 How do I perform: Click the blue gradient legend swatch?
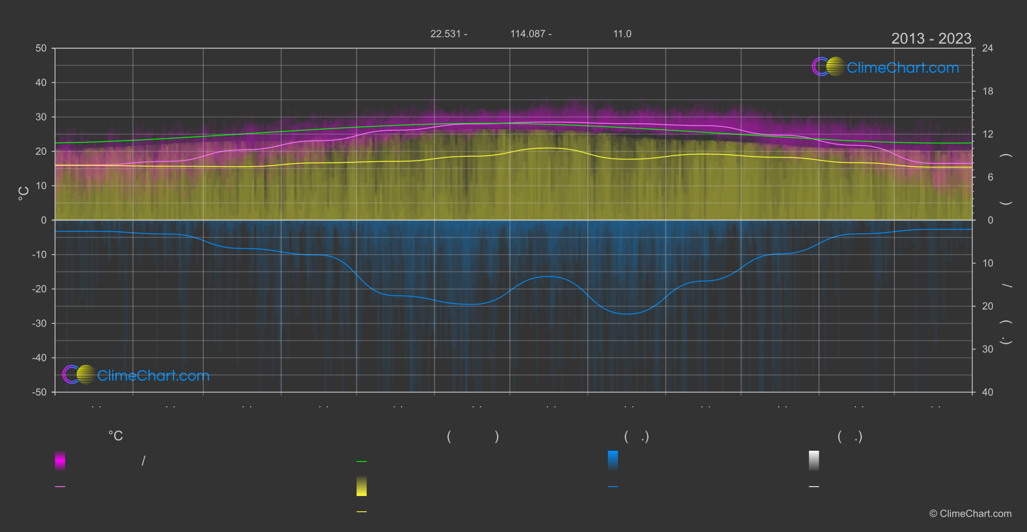click(613, 460)
